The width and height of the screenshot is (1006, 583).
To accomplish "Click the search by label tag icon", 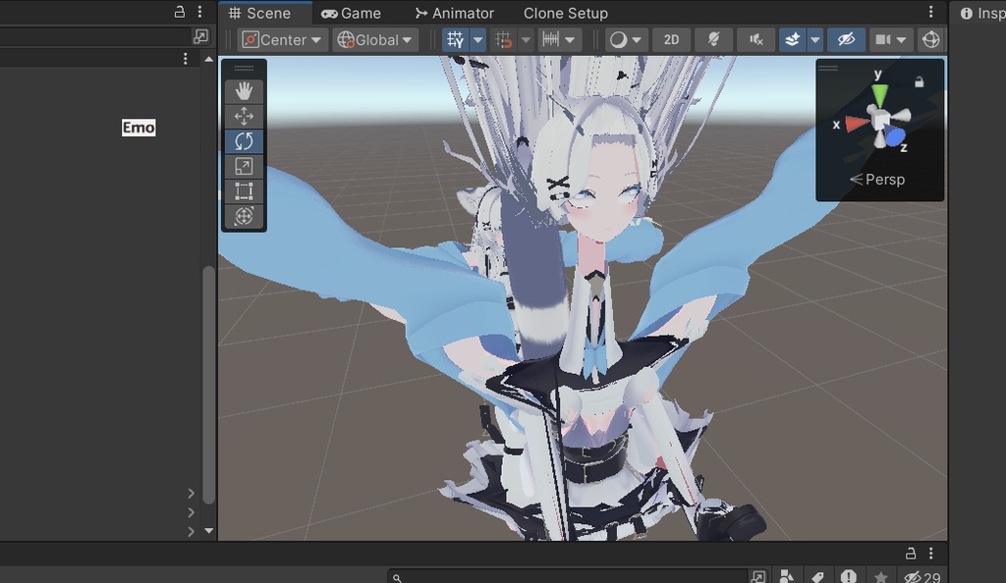I will [817, 576].
